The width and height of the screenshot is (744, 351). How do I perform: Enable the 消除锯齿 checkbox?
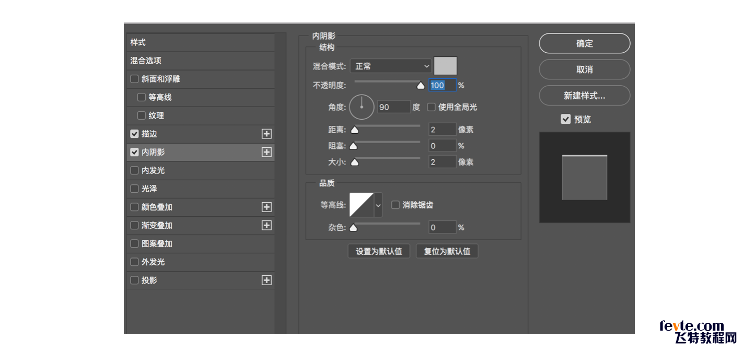coord(396,205)
